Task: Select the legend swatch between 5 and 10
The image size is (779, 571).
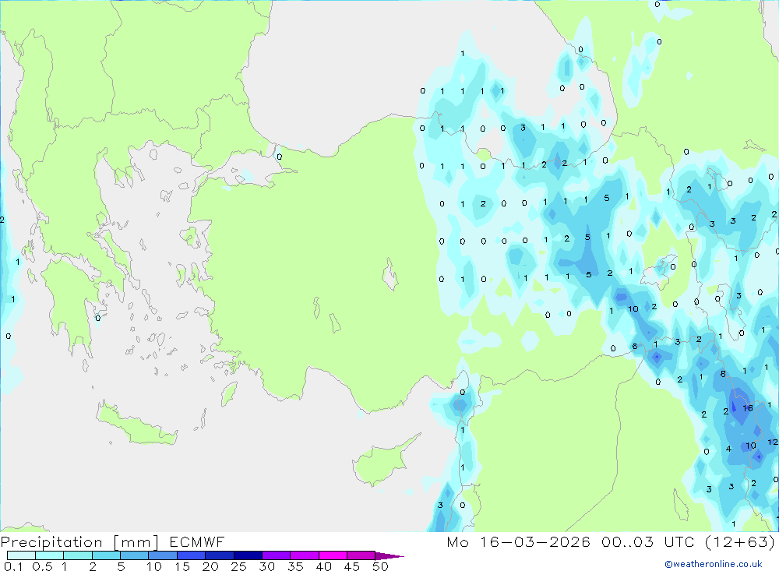Action: 134,555
